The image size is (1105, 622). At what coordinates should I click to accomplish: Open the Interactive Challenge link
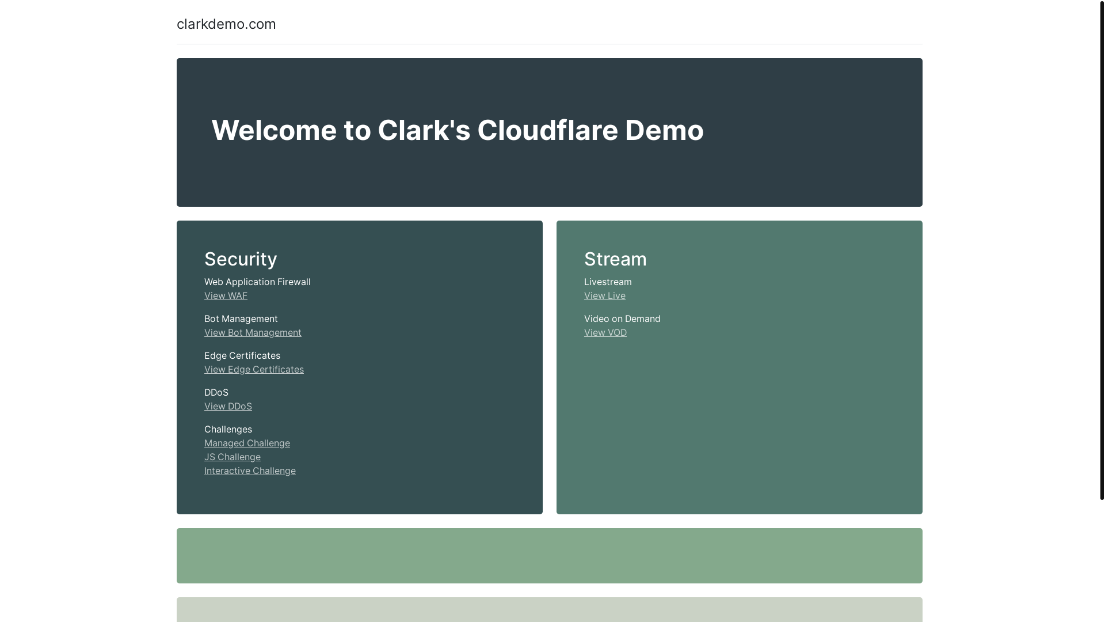pyautogui.click(x=250, y=471)
